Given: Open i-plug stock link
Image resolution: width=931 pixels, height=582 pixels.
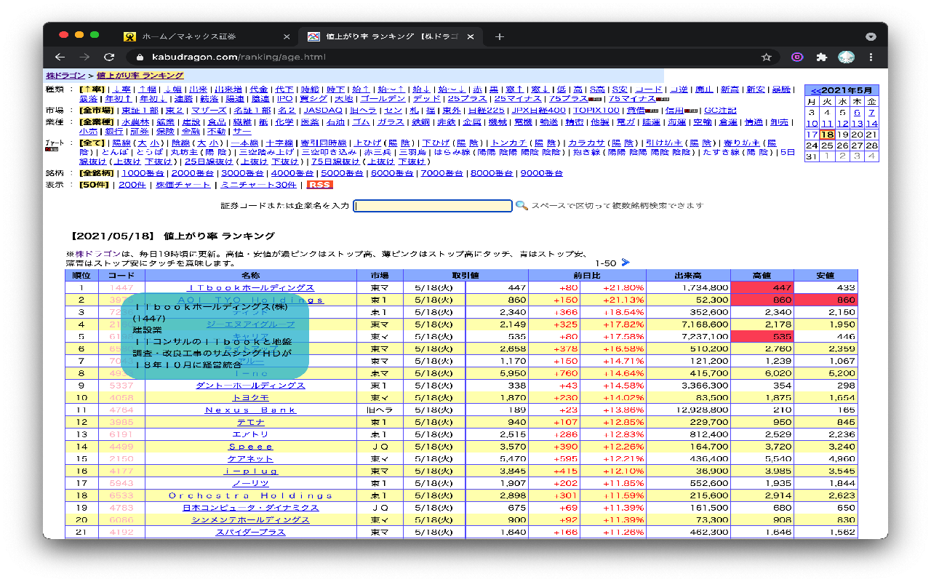Looking at the screenshot, I should pyautogui.click(x=251, y=471).
